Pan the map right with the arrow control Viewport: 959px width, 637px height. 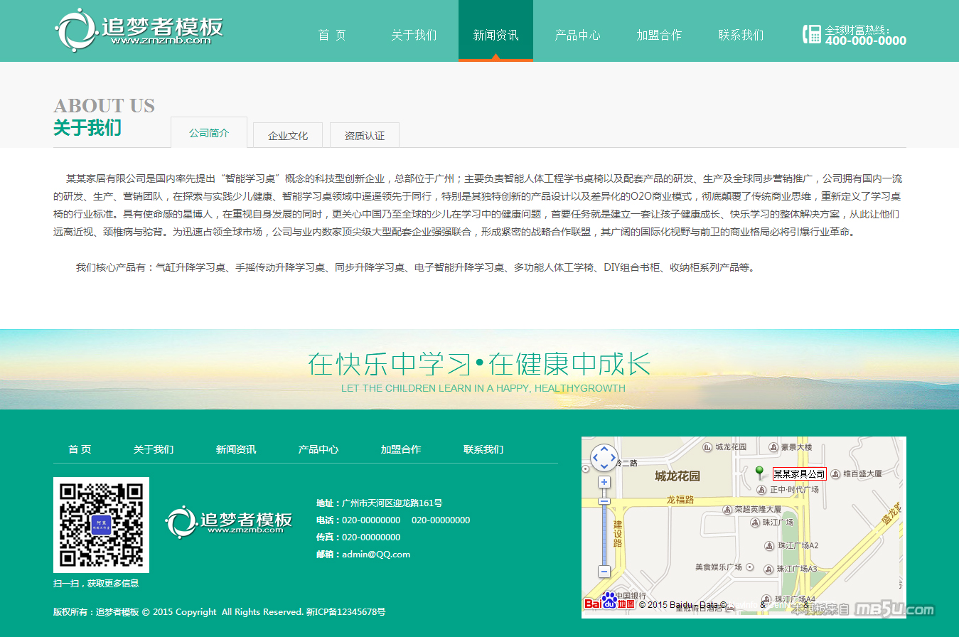(x=614, y=458)
